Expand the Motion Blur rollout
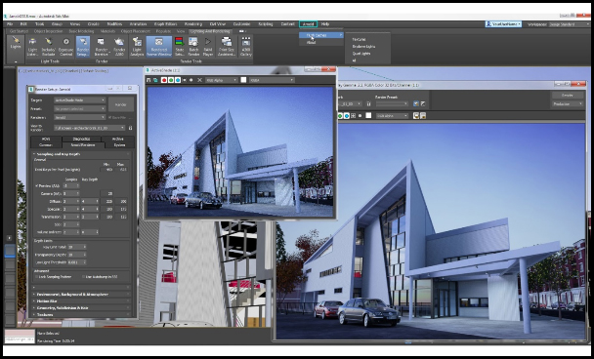 pos(81,301)
